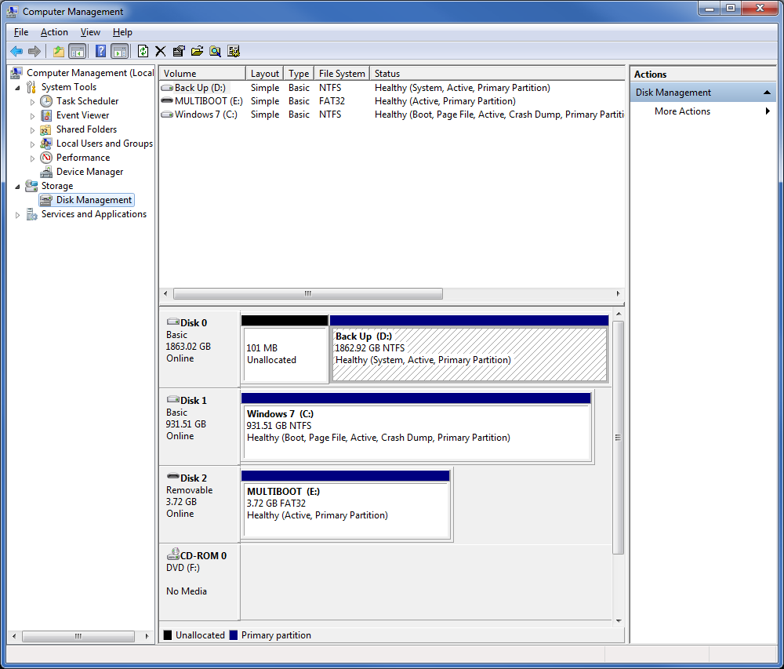Click the gray Forward arrow in toolbar
784x669 pixels.
pos(34,51)
